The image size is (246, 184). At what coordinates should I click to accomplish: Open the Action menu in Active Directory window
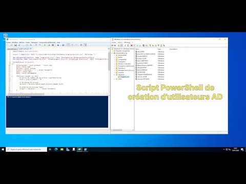pos(120,42)
